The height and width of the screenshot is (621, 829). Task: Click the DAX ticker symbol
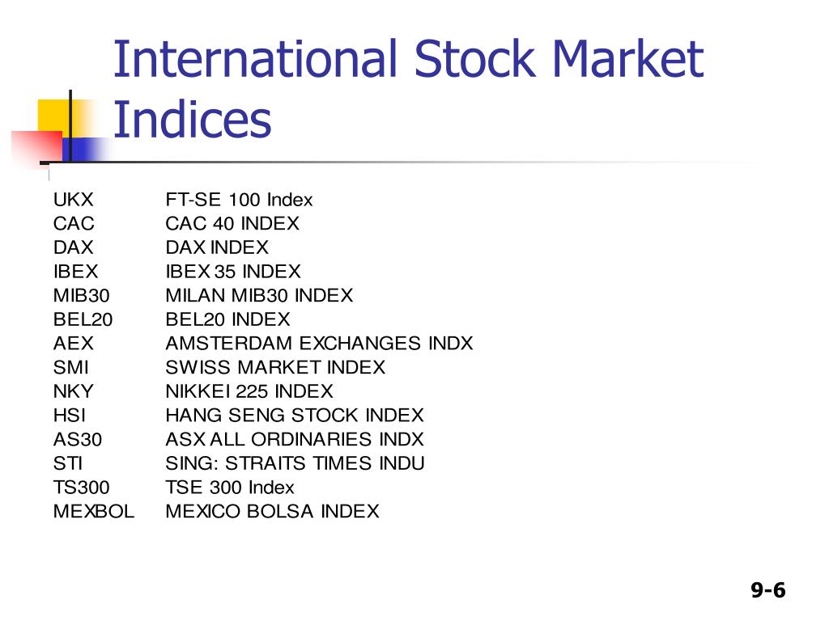pos(73,247)
